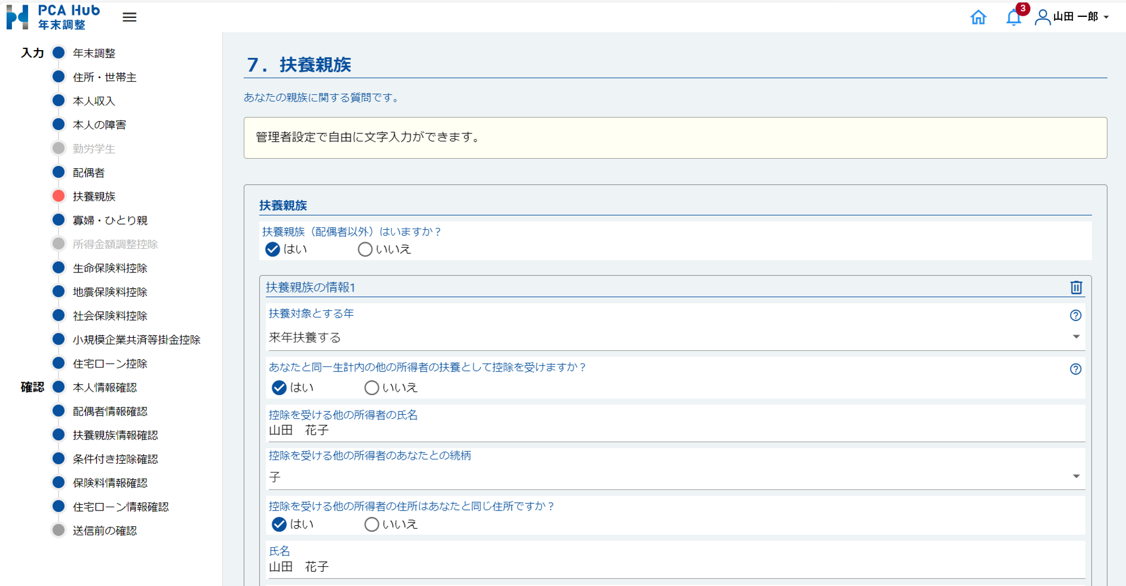Choose いいえ for the 同一生計内の所得者 question
1126x586 pixels.
pyautogui.click(x=371, y=387)
